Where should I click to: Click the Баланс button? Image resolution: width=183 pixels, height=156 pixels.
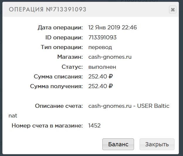coord(118,144)
